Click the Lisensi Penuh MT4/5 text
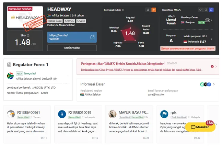The width and height of the screenshot is (222, 146). (171, 20)
